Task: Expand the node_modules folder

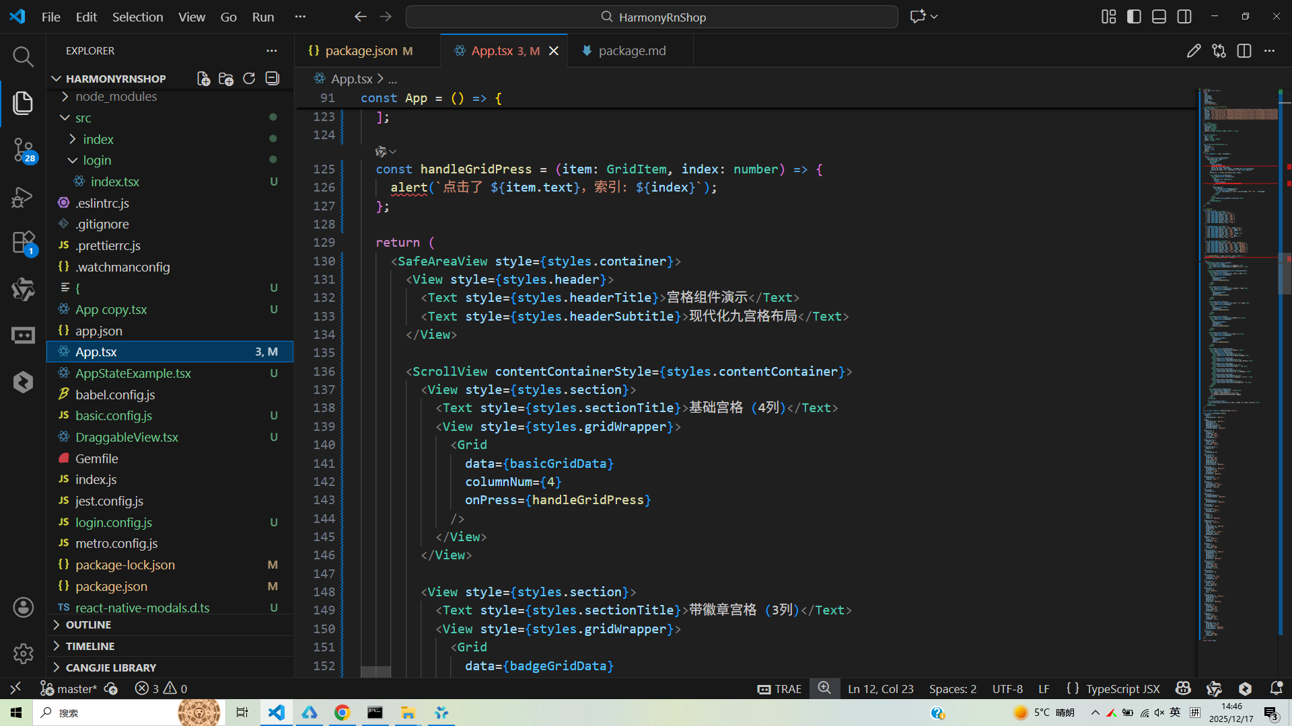Action: (x=116, y=97)
